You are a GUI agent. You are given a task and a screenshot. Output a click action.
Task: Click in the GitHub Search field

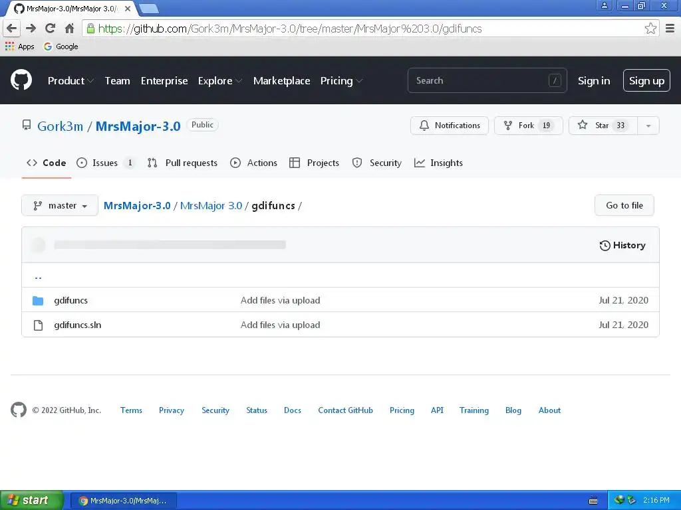point(487,80)
